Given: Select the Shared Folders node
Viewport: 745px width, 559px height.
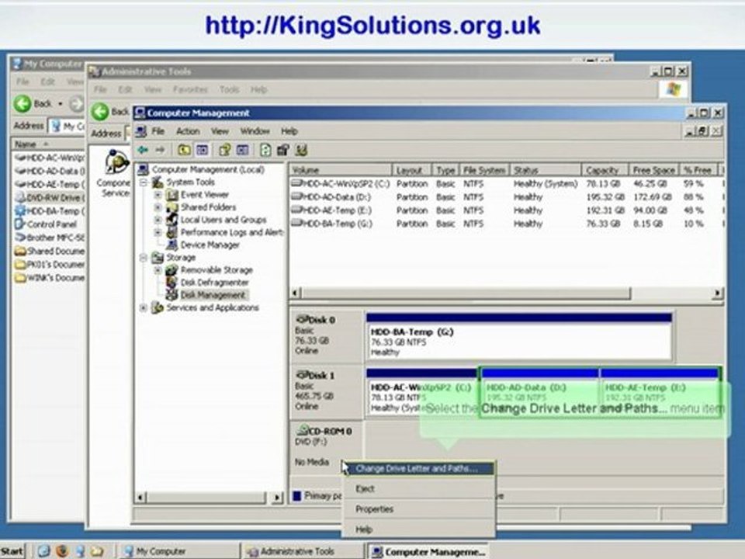Looking at the screenshot, I should (x=208, y=207).
